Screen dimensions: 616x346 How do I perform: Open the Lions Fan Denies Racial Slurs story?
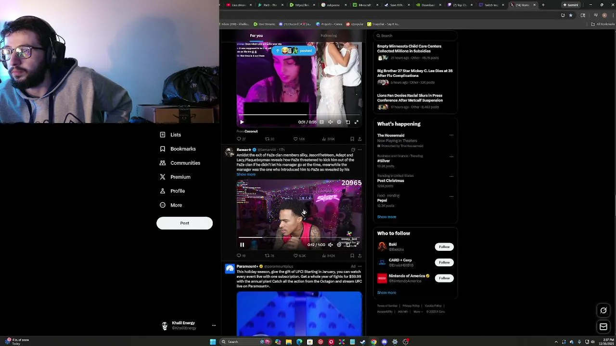tap(410, 98)
